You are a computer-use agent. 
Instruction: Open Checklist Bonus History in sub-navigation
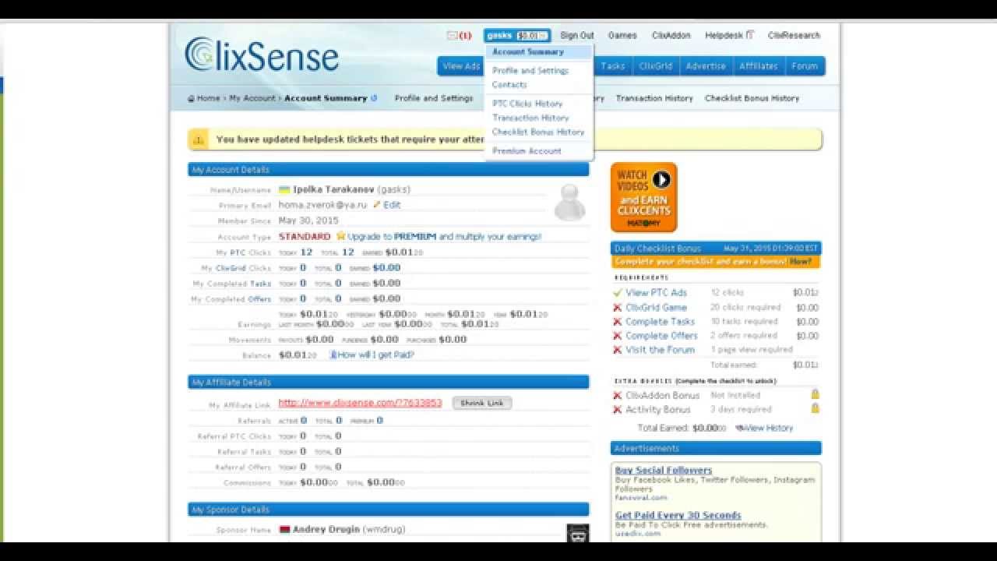(x=752, y=98)
